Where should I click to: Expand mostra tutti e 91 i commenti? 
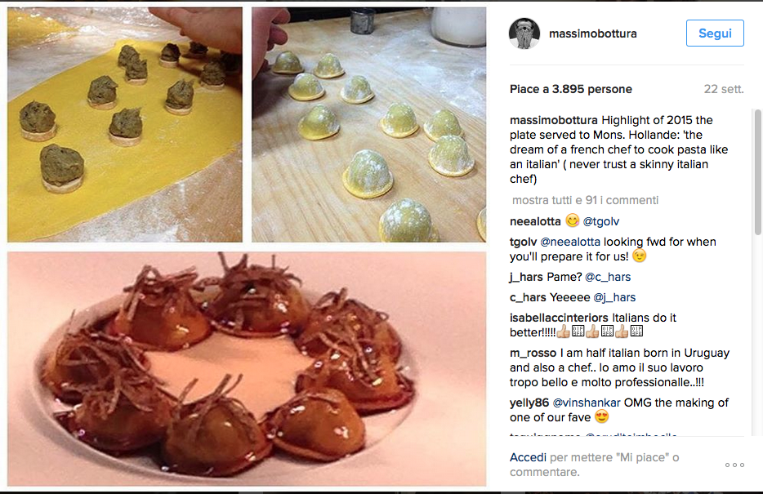tap(583, 200)
